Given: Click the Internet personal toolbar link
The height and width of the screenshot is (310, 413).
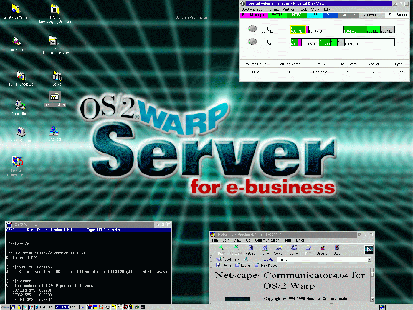Looking at the screenshot, I should tap(224, 265).
